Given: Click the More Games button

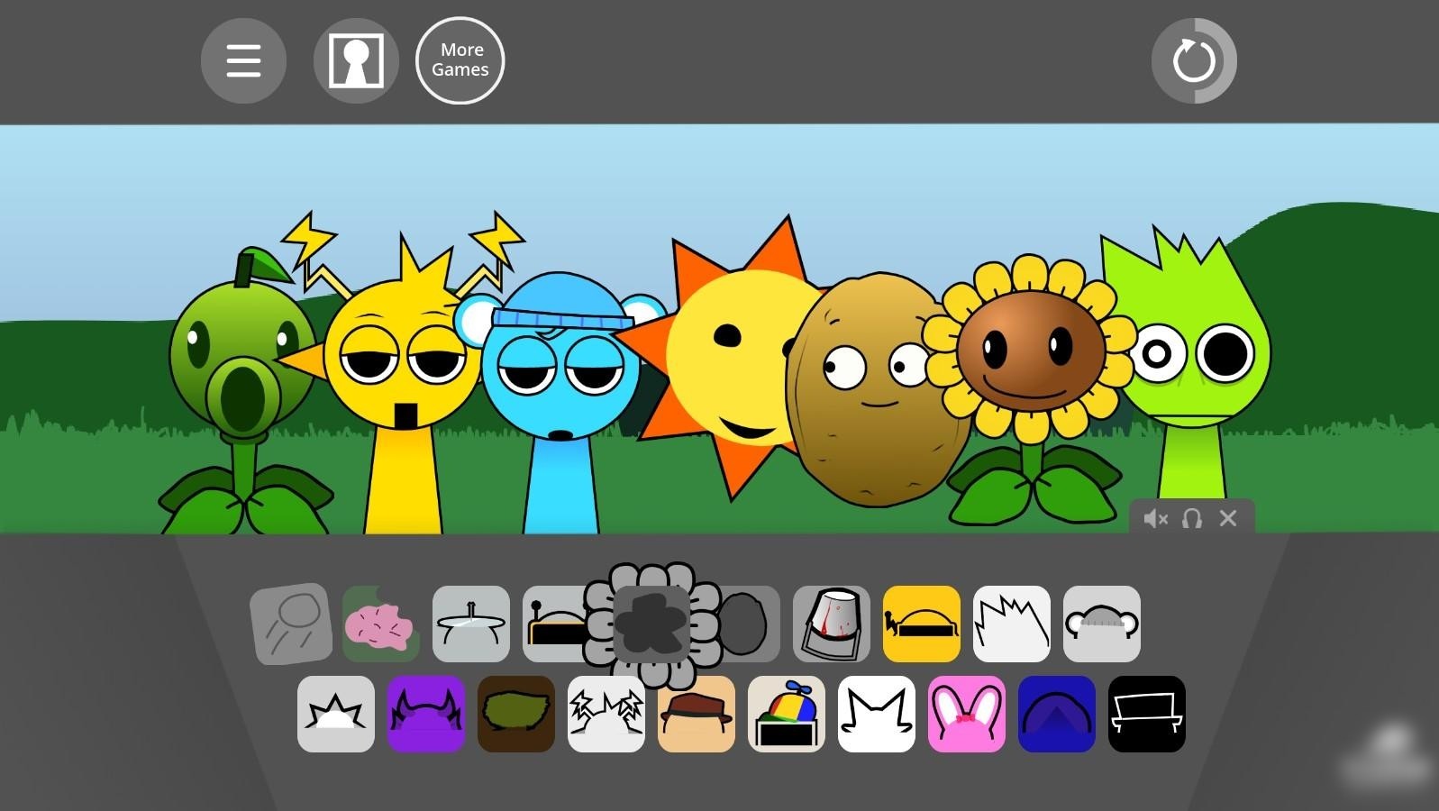Looking at the screenshot, I should 460,60.
